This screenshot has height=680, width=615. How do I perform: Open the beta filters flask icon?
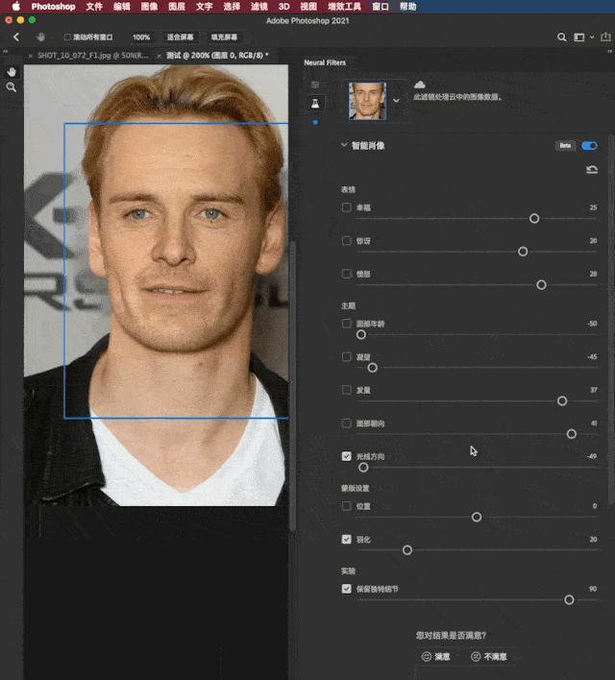315,103
